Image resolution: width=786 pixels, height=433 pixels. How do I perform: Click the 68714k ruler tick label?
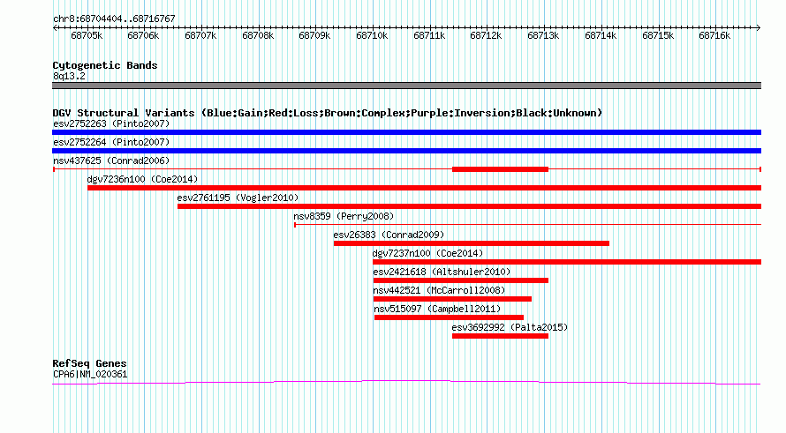[x=601, y=35]
